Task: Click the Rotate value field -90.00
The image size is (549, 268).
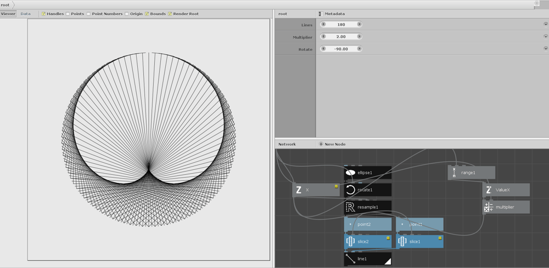Action: (x=341, y=49)
